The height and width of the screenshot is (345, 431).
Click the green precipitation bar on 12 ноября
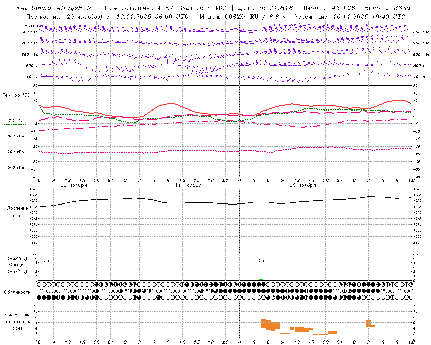click(x=261, y=280)
